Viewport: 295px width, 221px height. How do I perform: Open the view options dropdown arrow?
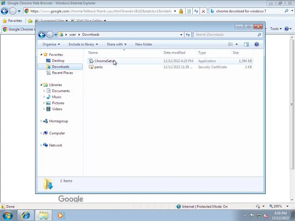(237, 44)
